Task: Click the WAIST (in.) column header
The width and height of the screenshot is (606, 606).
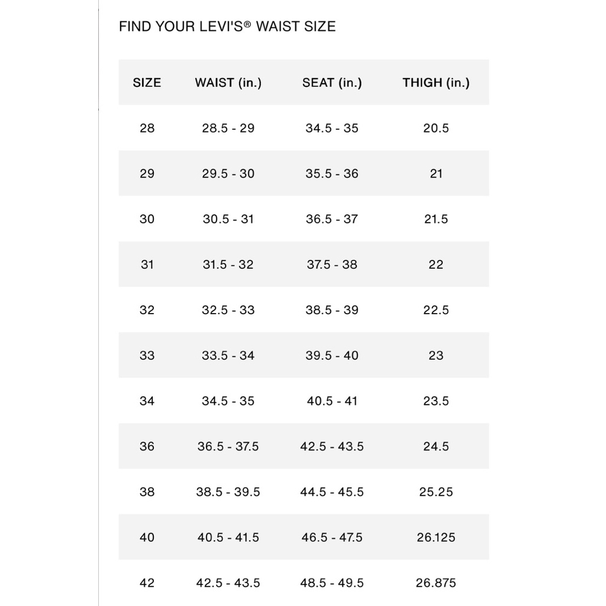Action: coord(228,83)
